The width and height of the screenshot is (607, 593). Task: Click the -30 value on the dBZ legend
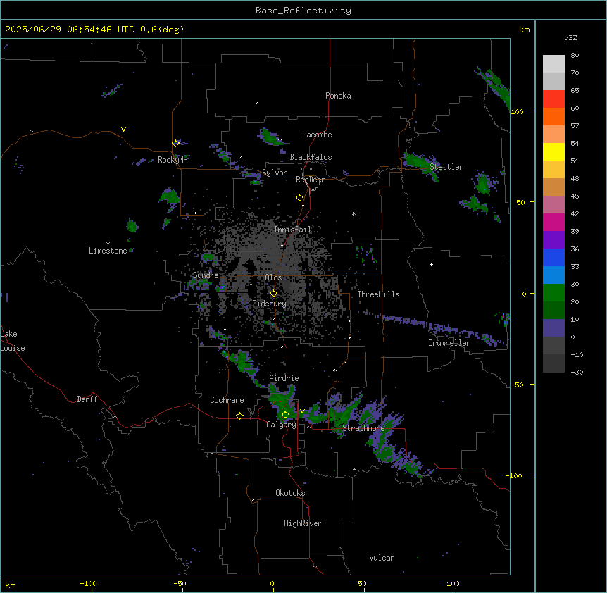click(577, 372)
